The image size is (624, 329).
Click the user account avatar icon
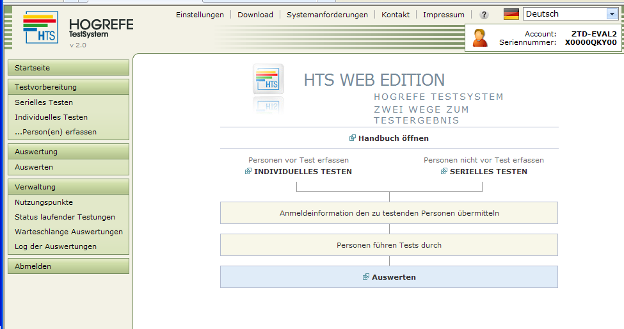(x=480, y=38)
